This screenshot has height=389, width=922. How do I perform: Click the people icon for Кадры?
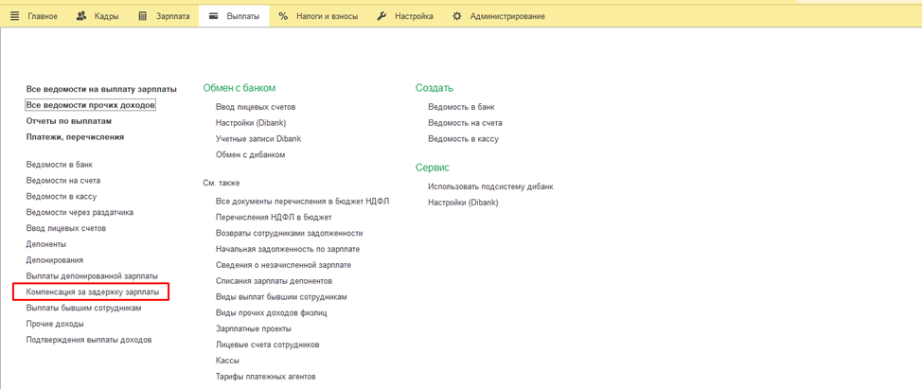point(81,16)
